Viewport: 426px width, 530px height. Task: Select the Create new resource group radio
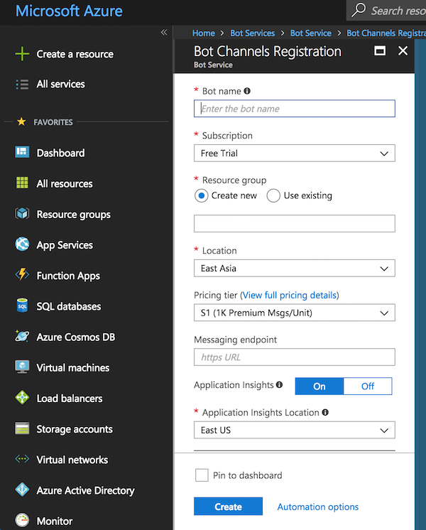202,195
